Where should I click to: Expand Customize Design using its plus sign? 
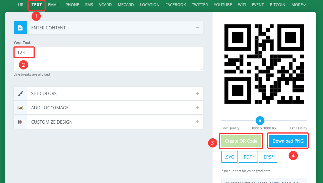pyautogui.click(x=197, y=122)
